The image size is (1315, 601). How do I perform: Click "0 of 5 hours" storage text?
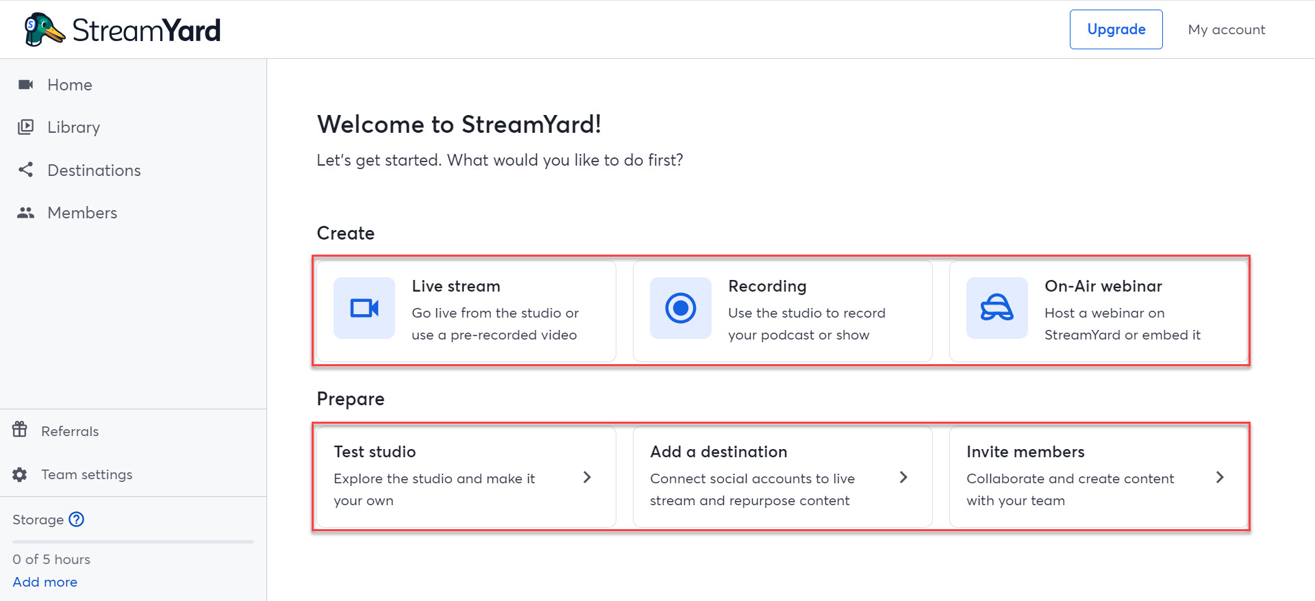(51, 559)
